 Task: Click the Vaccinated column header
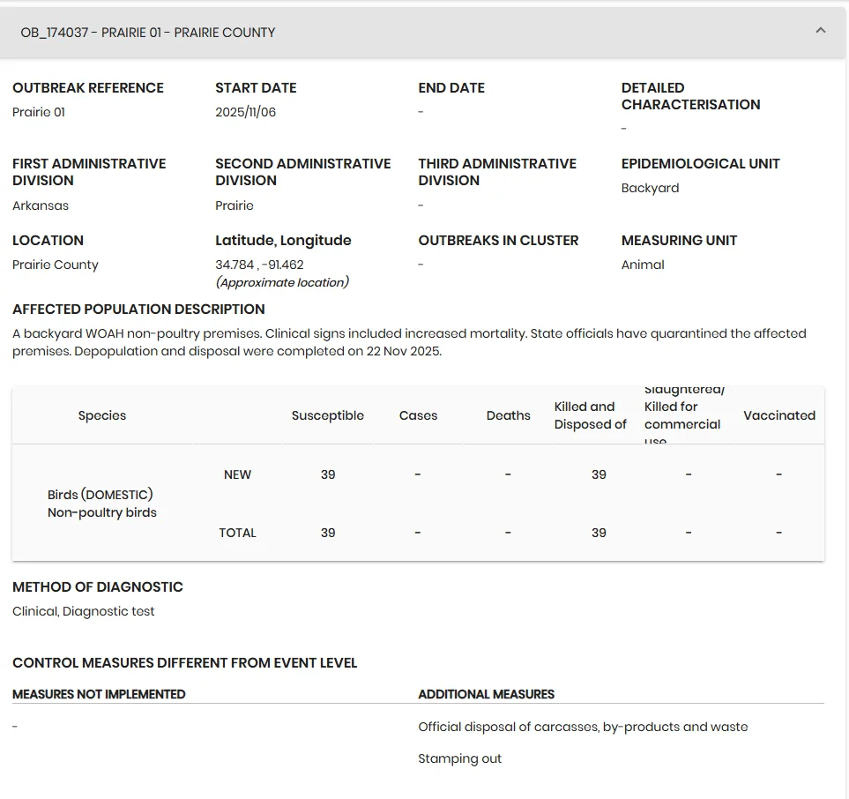(x=779, y=415)
